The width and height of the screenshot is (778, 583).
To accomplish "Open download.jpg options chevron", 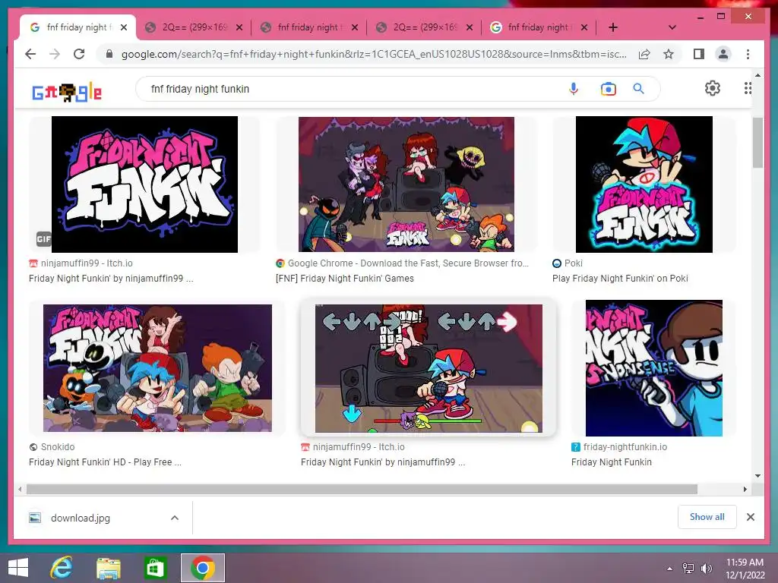I will tap(175, 518).
